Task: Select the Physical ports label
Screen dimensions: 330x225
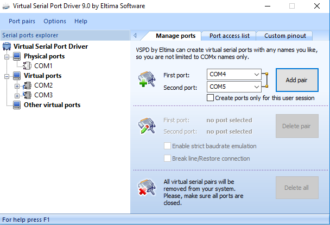Action: (x=44, y=56)
